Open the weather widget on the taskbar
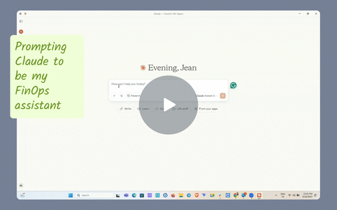The width and height of the screenshot is (337, 210). pos(23,195)
